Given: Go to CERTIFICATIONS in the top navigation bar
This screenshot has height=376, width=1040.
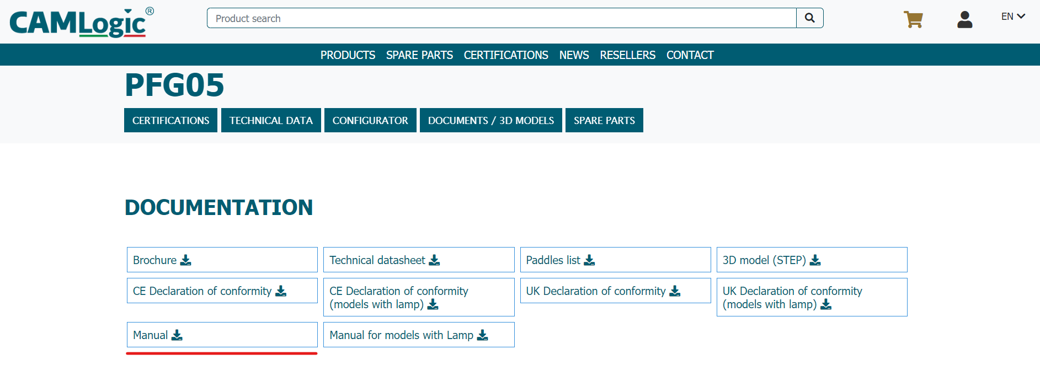Looking at the screenshot, I should coord(506,55).
